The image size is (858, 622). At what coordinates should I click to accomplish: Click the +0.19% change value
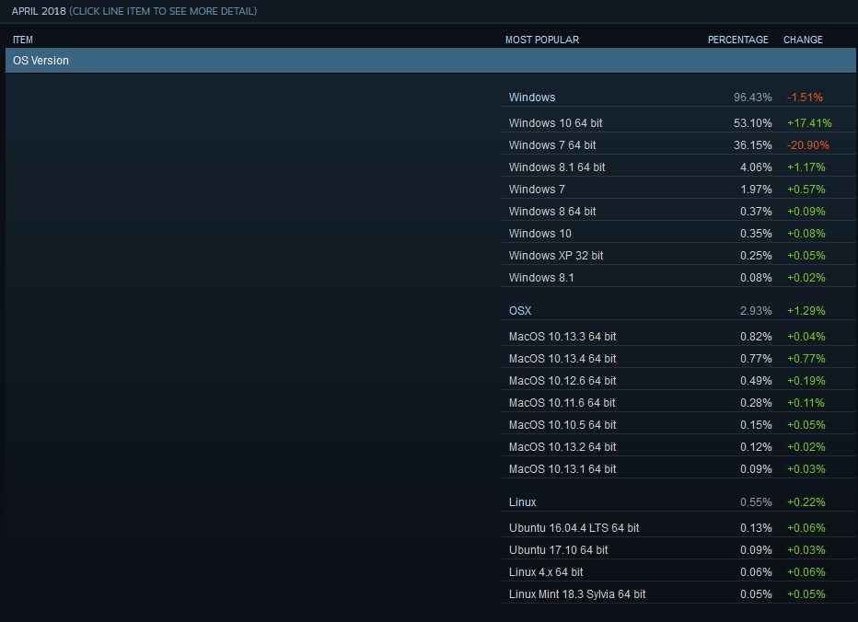pos(806,381)
